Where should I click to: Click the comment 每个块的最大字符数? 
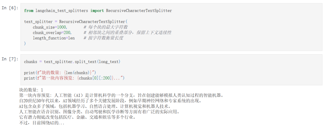coord(106,27)
